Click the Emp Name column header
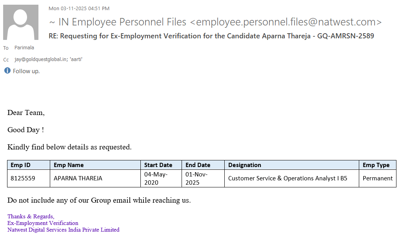 [x=69, y=165]
